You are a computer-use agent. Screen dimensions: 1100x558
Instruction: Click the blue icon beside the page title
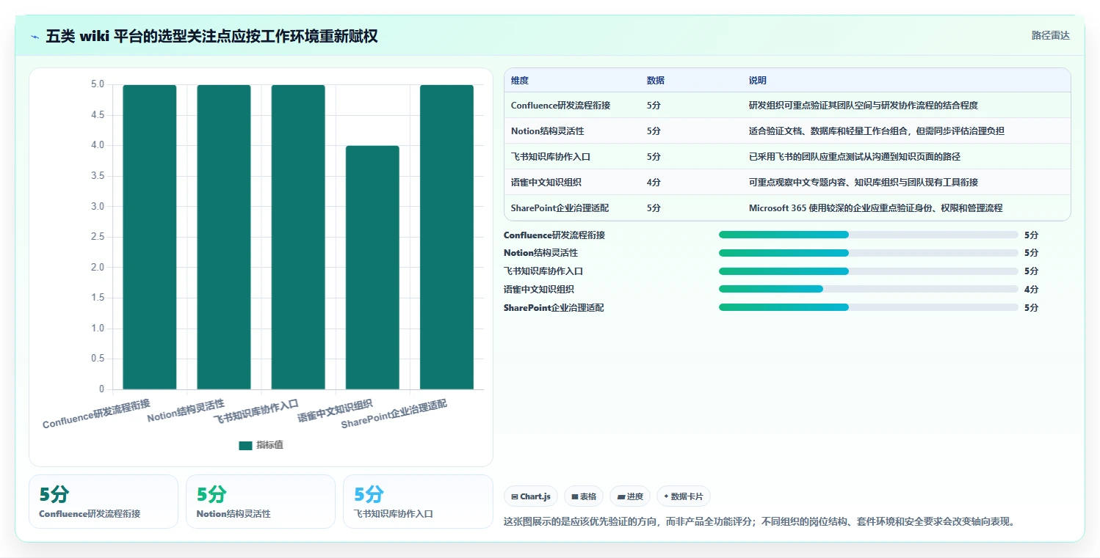click(x=35, y=37)
